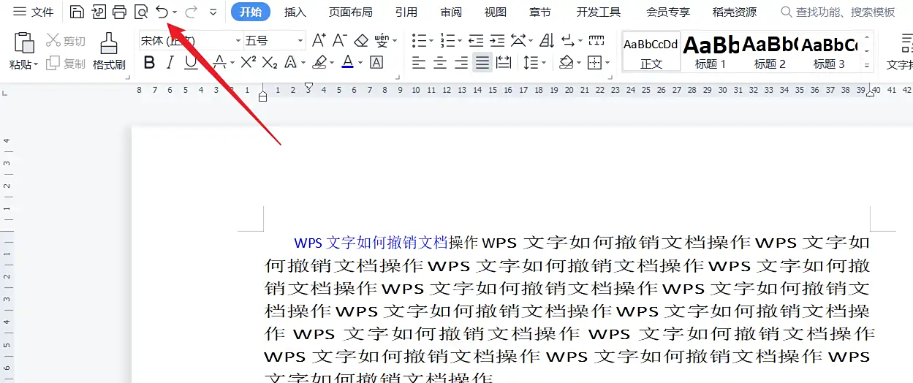Toggle Bold formatting

149,63
